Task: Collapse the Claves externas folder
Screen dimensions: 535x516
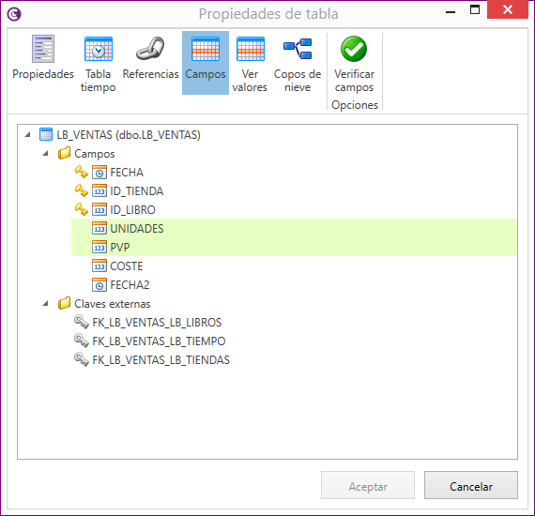Action: coord(45,304)
